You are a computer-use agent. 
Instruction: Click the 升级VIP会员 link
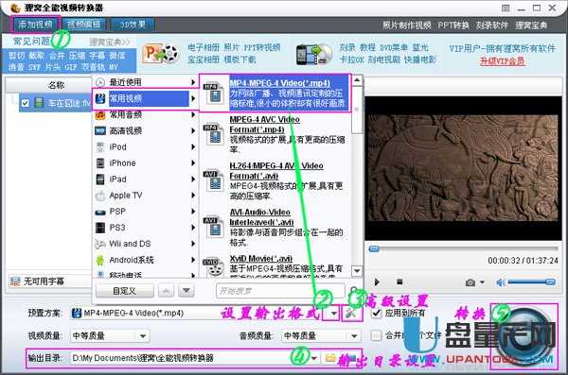502,60
